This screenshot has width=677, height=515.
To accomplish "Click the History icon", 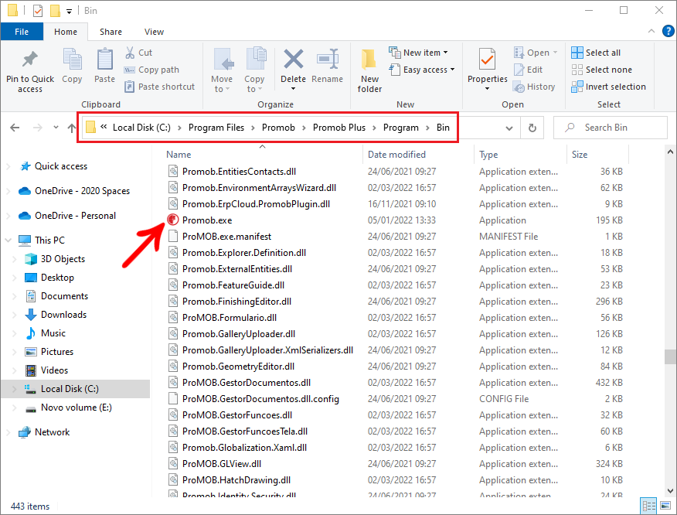I will pyautogui.click(x=519, y=87).
